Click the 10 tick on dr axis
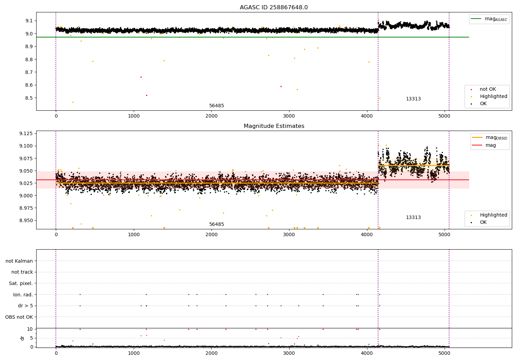This screenshot has width=517, height=361. pyautogui.click(x=30, y=329)
